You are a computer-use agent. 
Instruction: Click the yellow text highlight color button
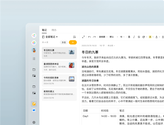150,37
